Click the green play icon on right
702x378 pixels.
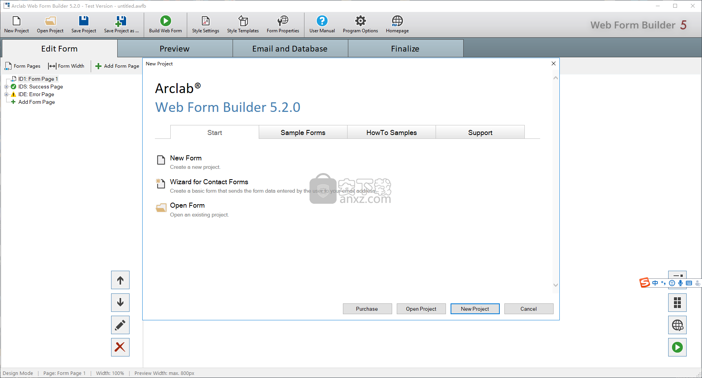(677, 347)
